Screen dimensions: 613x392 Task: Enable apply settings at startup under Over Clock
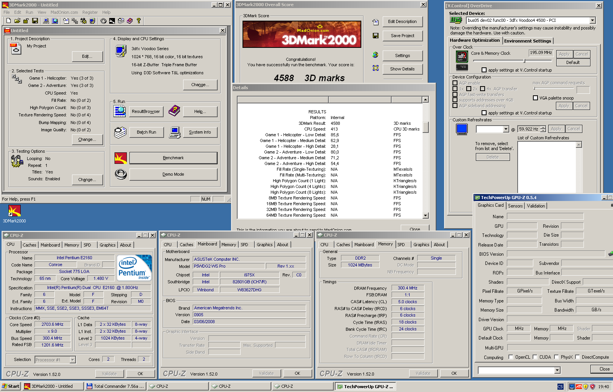(x=484, y=70)
